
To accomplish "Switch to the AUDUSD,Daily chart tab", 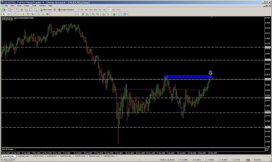I will [66, 156].
